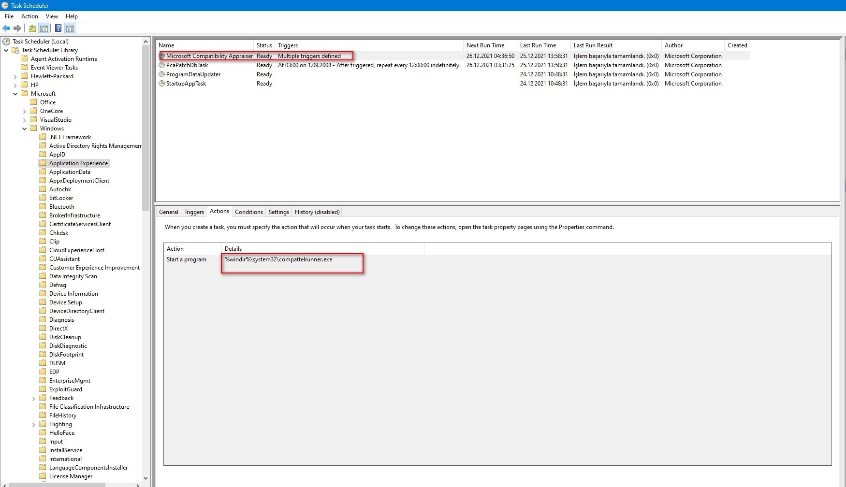Click the blue Back arrow in the toolbar
846x487 pixels.
(6, 29)
